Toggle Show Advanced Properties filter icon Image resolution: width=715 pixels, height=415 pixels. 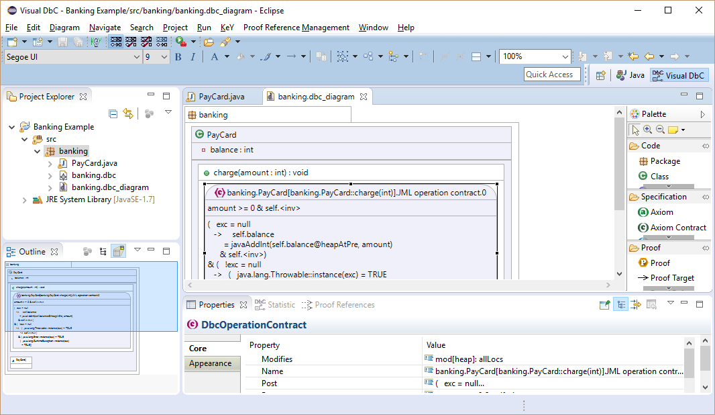[x=636, y=305]
